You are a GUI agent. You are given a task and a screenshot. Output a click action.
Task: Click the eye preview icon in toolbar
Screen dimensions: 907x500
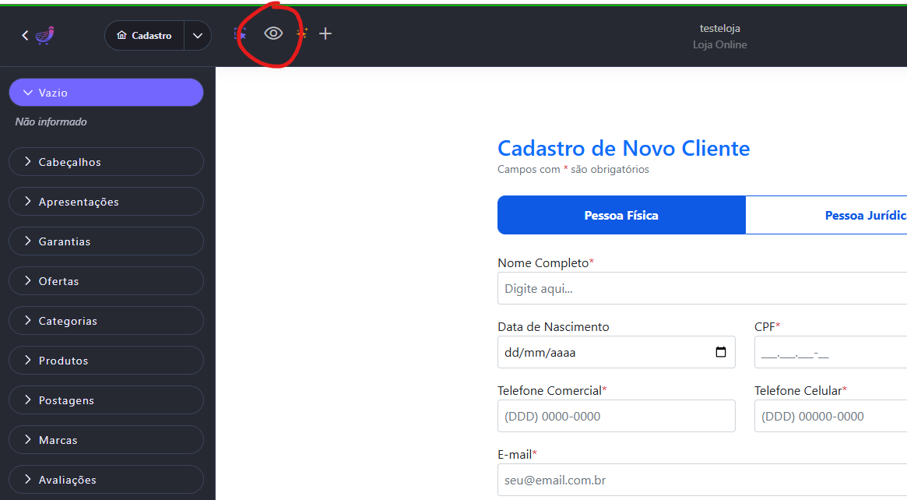[273, 33]
